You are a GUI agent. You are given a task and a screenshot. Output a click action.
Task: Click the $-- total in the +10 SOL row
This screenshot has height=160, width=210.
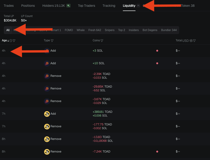pyautogui.click(x=178, y=63)
